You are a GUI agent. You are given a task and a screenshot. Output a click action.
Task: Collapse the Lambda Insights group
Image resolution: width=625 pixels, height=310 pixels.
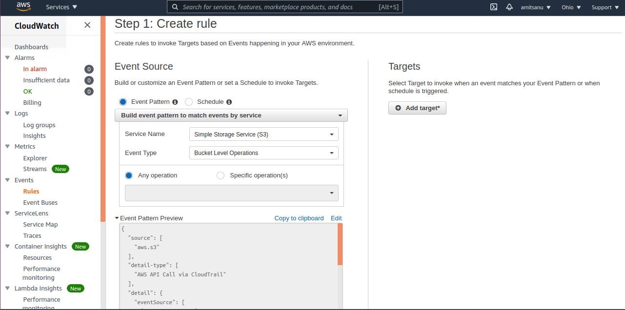click(x=7, y=289)
